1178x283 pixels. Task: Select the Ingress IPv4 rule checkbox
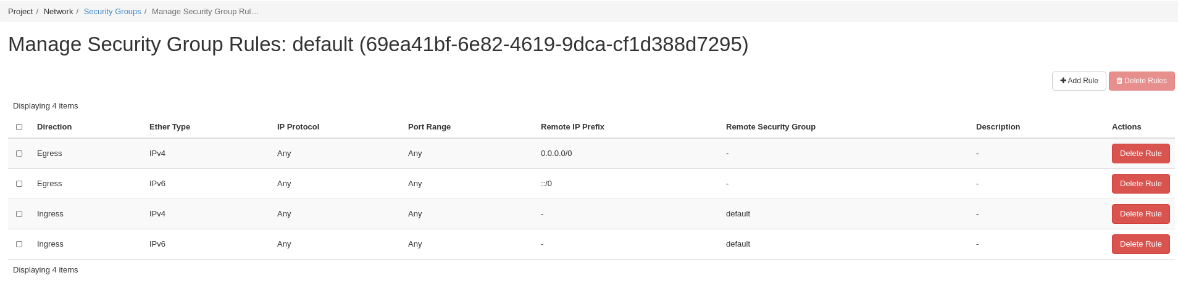[x=19, y=214]
